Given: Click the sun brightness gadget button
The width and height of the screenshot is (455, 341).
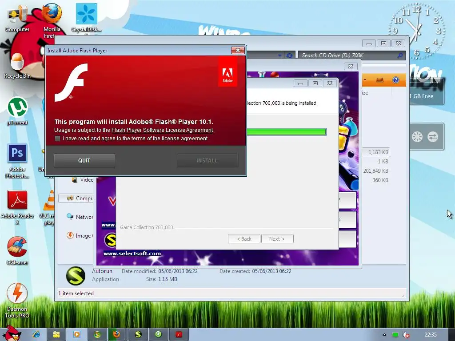Looking at the screenshot, I should click(417, 137).
